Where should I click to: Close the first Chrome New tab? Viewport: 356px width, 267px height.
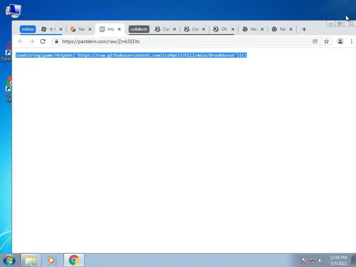click(262, 29)
